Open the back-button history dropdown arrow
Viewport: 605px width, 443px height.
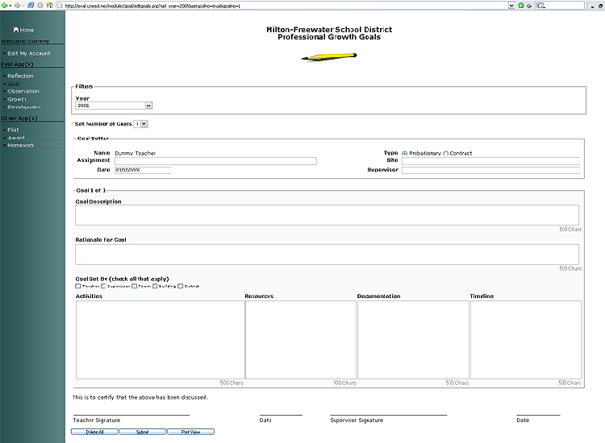pos(10,6)
